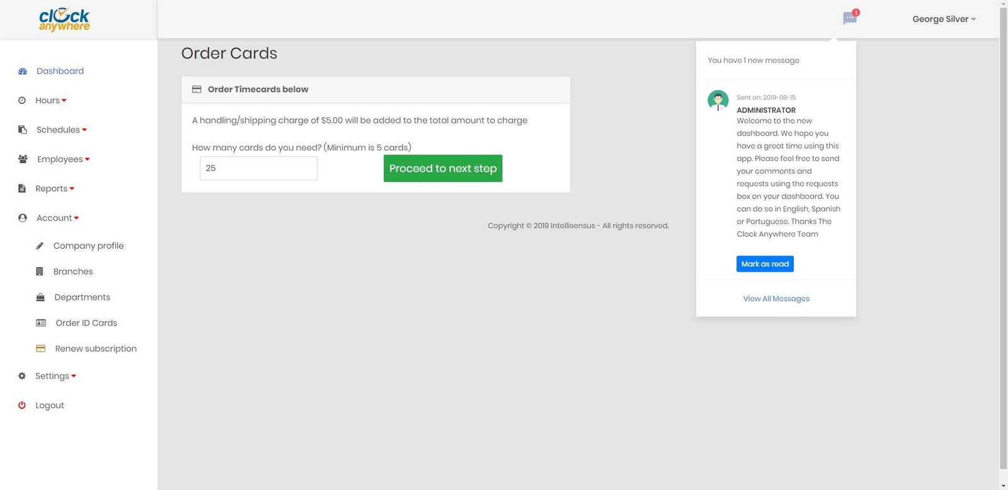Click the Employees group icon
Viewport: 1008px width, 490px height.
click(x=23, y=159)
